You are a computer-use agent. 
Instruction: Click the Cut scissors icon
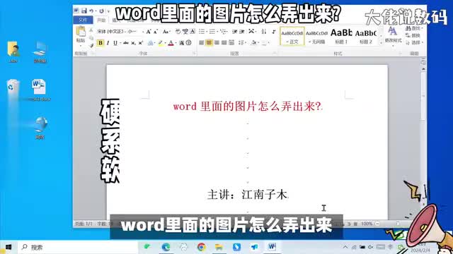point(91,30)
